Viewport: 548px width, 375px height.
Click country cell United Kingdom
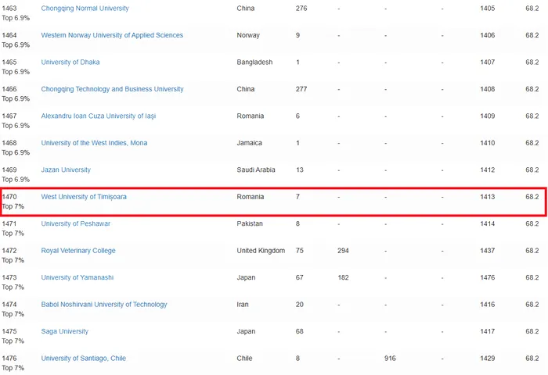[x=261, y=251]
